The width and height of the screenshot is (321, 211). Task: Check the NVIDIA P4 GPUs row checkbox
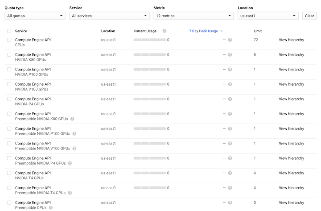pos(9,99)
